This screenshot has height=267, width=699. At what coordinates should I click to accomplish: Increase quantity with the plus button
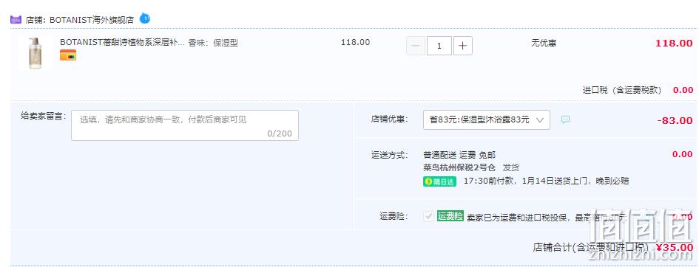[x=463, y=46]
